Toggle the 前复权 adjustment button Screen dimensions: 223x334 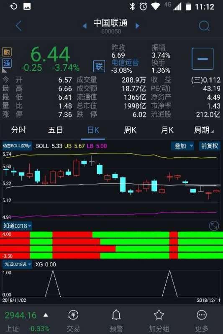coord(210,146)
